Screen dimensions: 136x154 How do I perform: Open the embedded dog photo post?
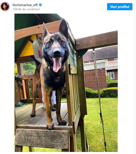66,83
